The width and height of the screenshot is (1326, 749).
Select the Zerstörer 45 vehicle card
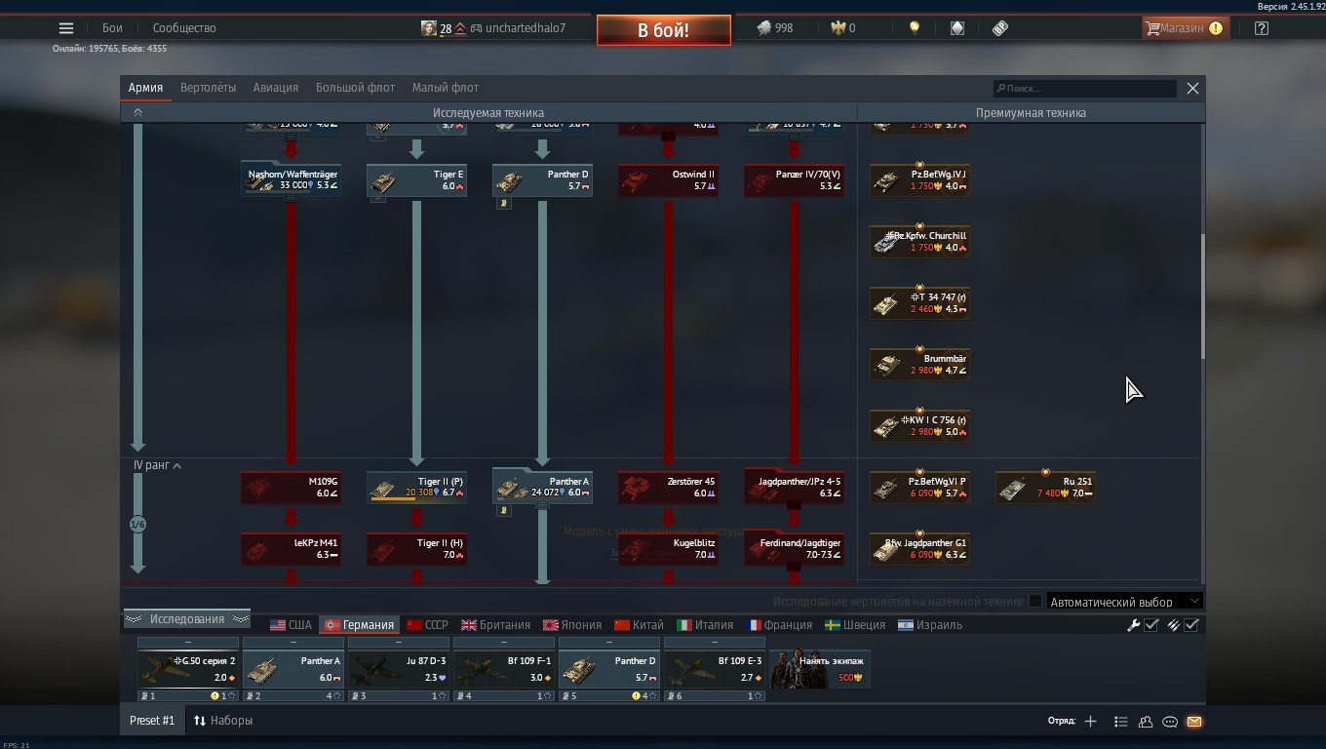click(668, 487)
